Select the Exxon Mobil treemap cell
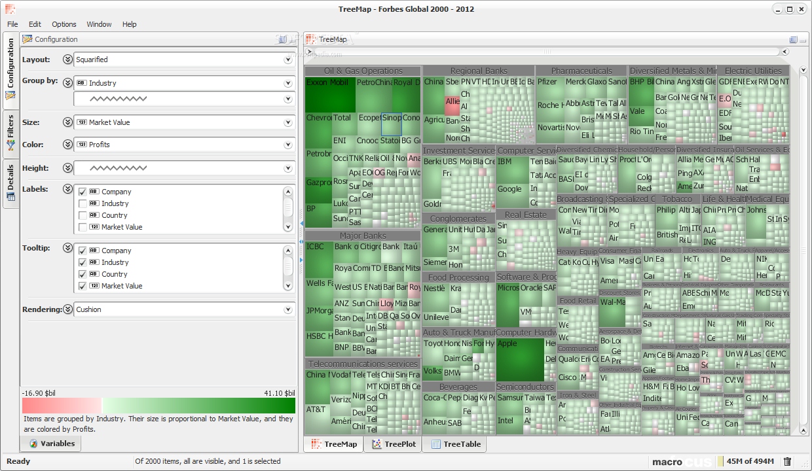 pyautogui.click(x=330, y=95)
